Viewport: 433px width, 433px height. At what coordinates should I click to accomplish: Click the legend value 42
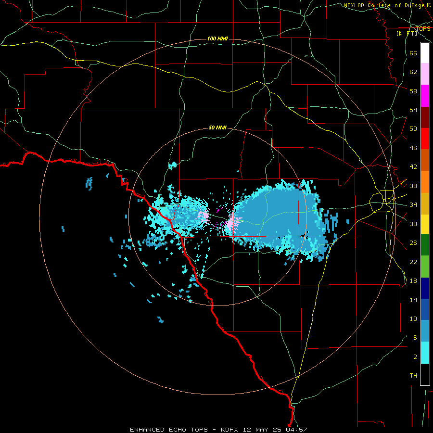tap(413, 167)
